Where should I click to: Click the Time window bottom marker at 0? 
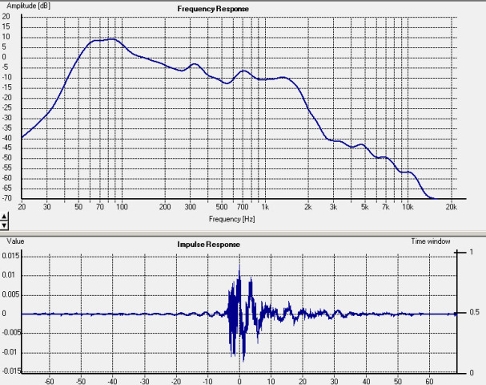[460, 373]
